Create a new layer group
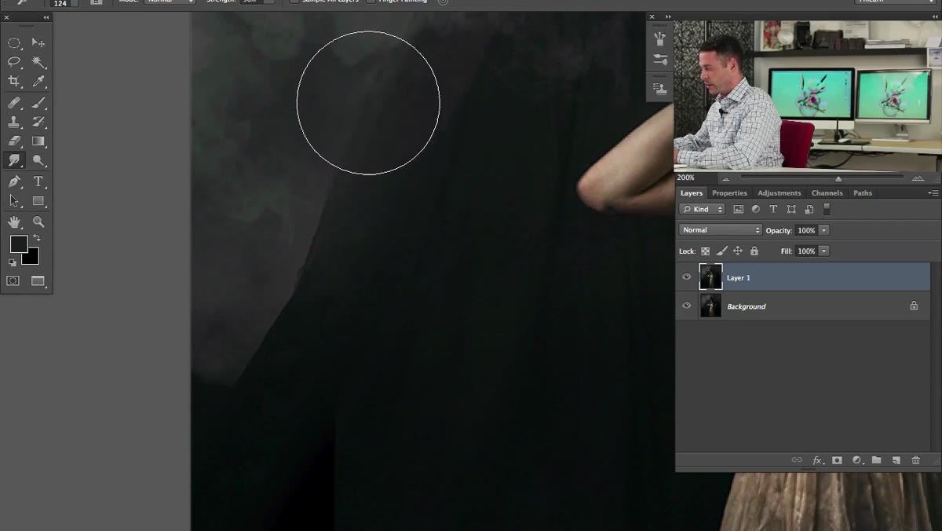The image size is (942, 531). point(876,460)
